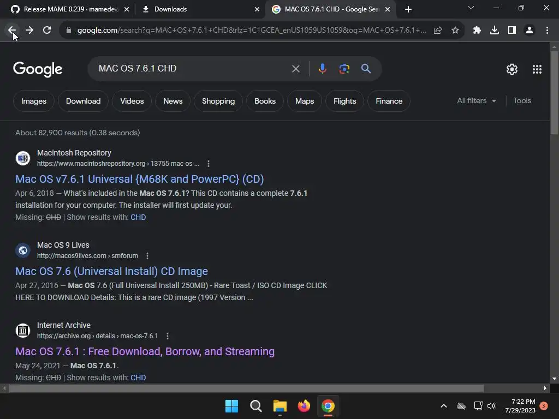Show results with CD under Macintosh Repository
This screenshot has width=559, height=419.
click(138, 217)
